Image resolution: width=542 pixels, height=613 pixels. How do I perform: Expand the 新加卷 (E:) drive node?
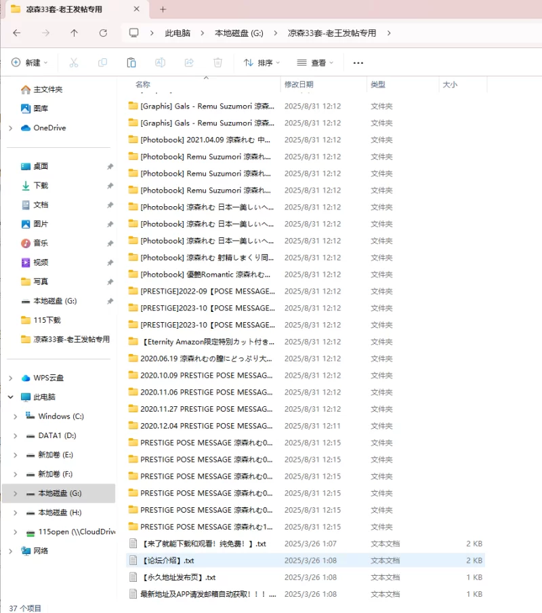tap(16, 455)
